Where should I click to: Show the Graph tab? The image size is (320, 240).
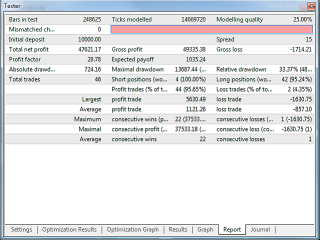click(205, 229)
